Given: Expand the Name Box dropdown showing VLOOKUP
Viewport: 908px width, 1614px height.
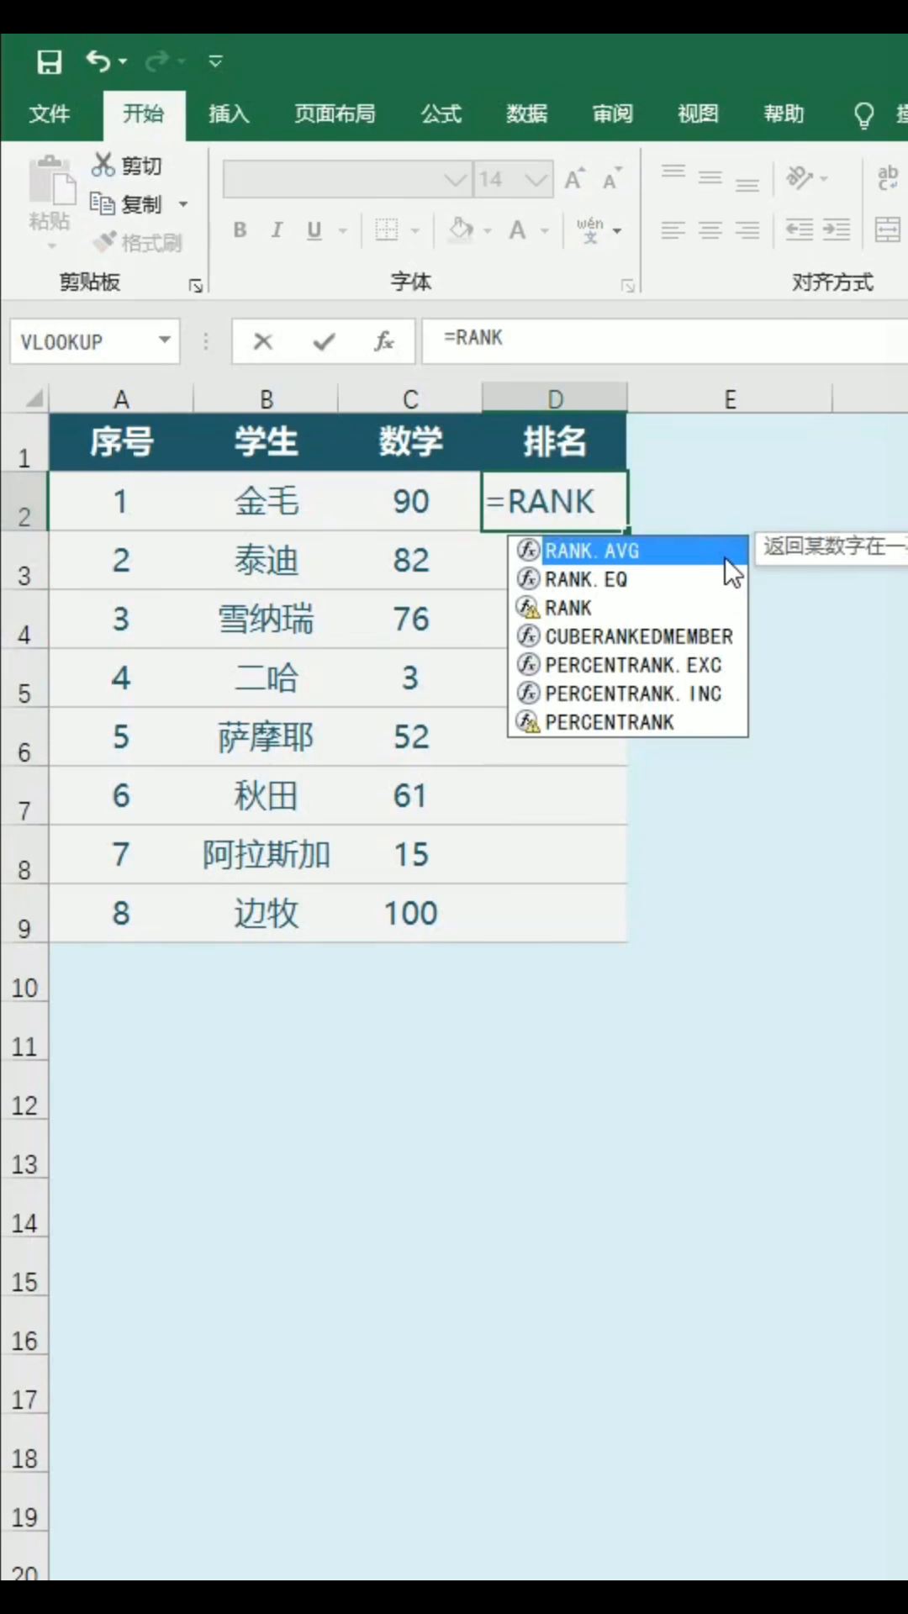Looking at the screenshot, I should 165,340.
